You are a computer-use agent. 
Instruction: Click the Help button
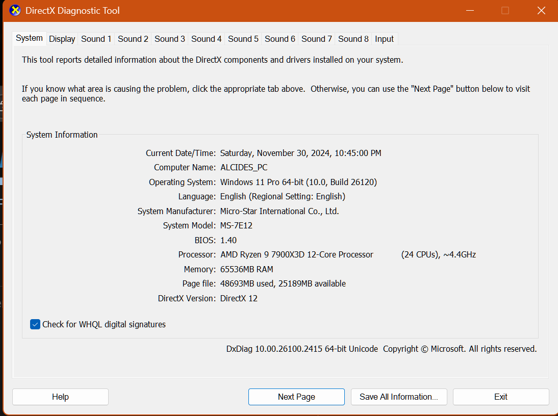click(x=61, y=397)
